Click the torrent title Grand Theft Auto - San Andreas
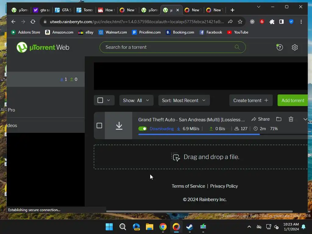The width and height of the screenshot is (312, 234). click(x=191, y=119)
